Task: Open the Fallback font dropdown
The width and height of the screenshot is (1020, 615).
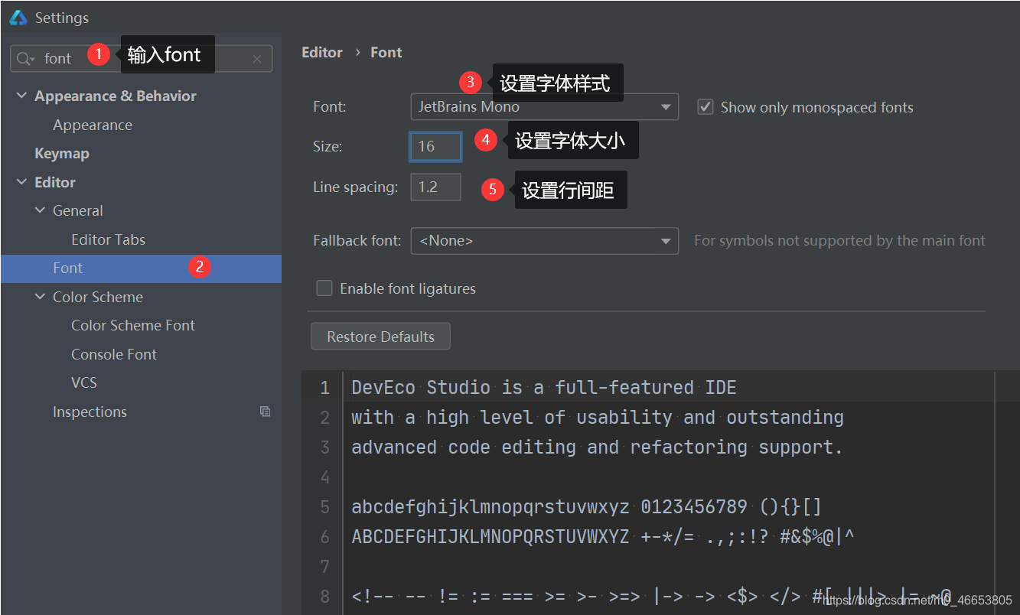Action: pos(544,240)
